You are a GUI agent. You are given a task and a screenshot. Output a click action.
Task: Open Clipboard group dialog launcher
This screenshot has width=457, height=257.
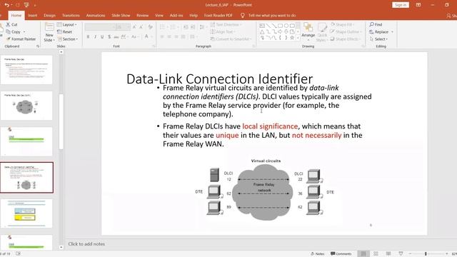pyautogui.click(x=38, y=46)
